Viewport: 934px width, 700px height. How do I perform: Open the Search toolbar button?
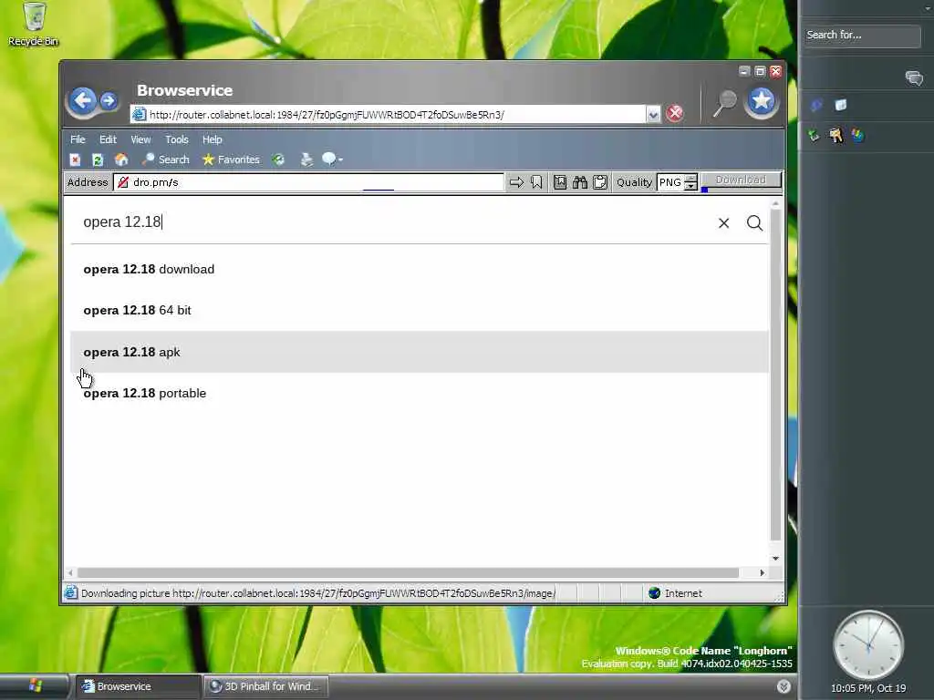point(166,160)
